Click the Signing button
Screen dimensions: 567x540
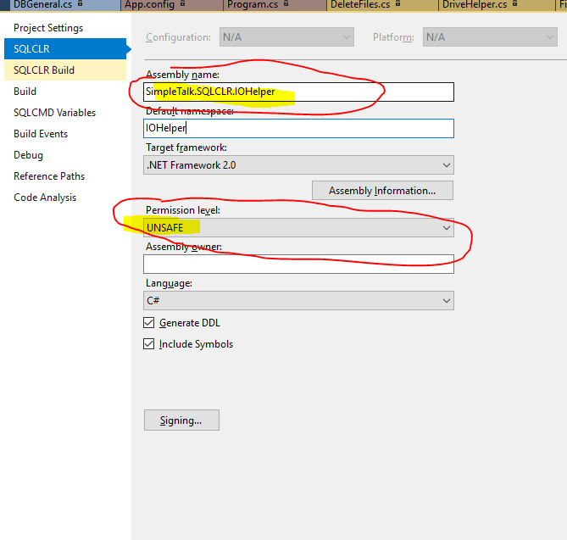coord(181,420)
